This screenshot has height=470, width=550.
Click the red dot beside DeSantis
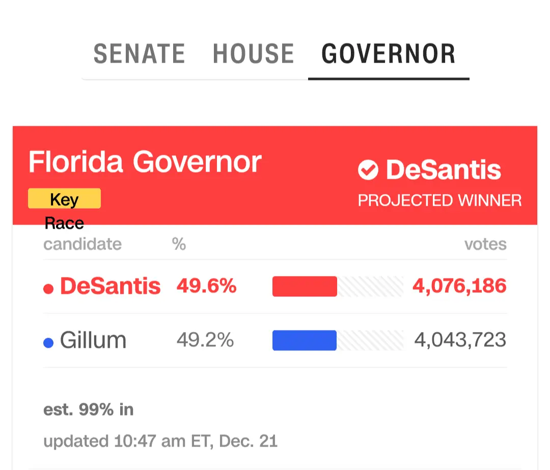(48, 289)
